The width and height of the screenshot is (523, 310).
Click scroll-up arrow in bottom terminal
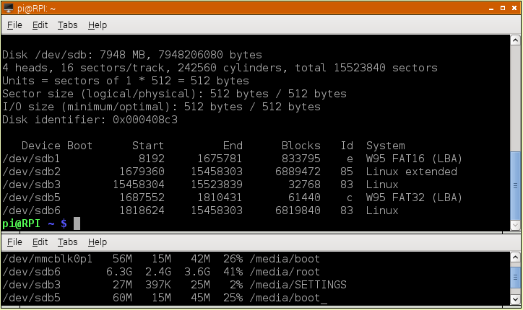[515, 257]
